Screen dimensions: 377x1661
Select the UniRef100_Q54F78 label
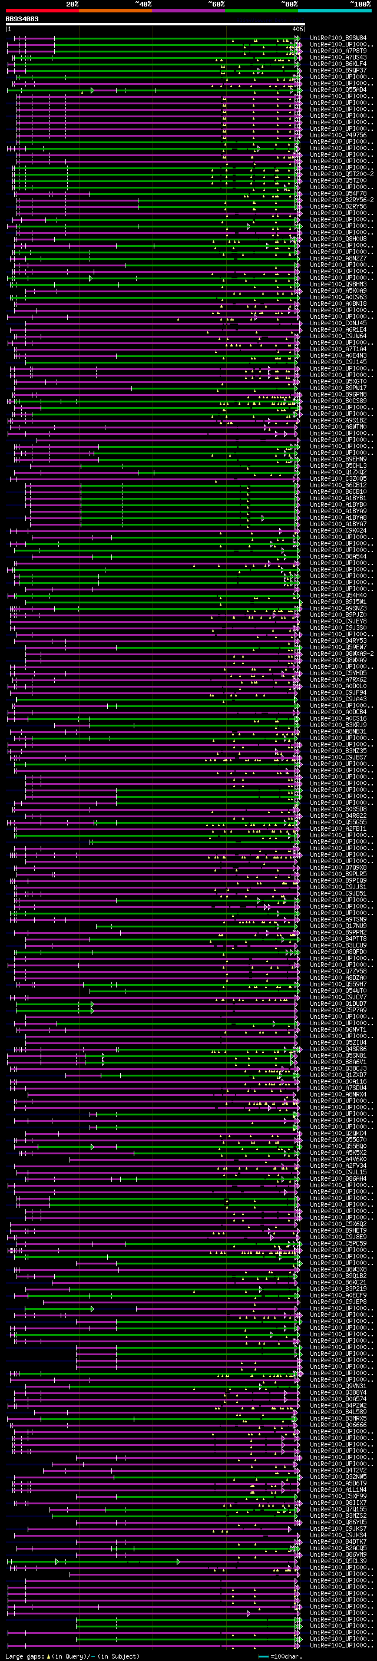pyautogui.click(x=338, y=193)
